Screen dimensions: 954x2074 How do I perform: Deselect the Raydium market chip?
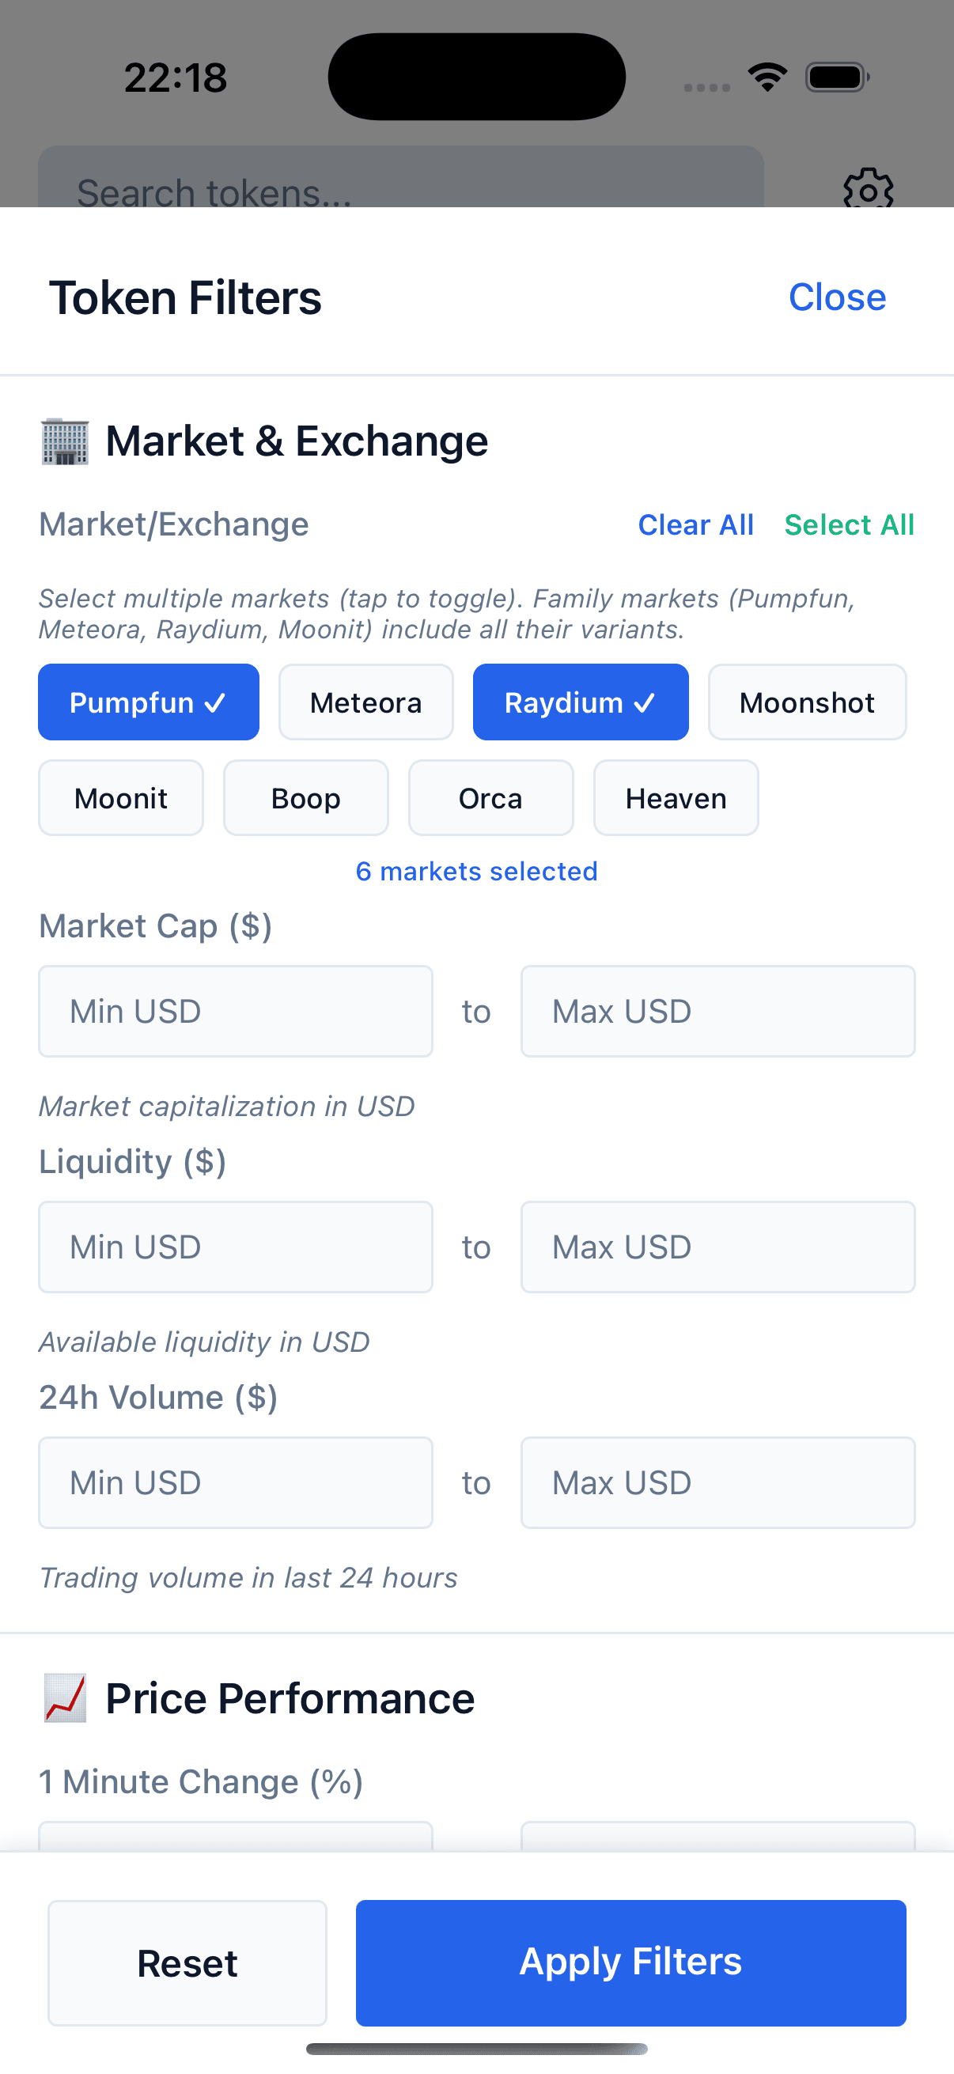pyautogui.click(x=581, y=702)
